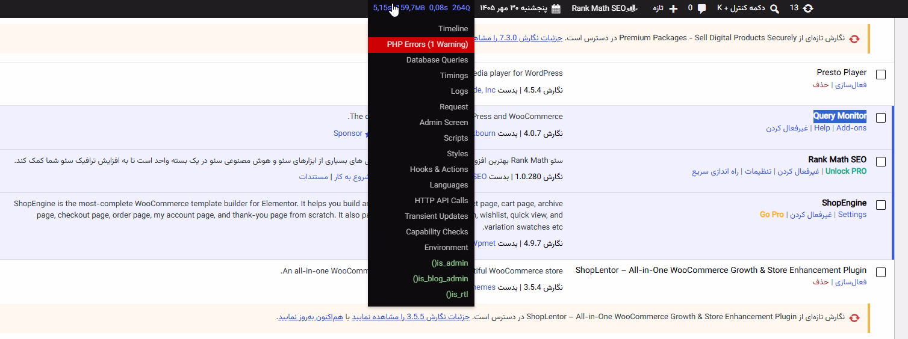Click the Presto Player plugin title
908x339 pixels.
842,73
